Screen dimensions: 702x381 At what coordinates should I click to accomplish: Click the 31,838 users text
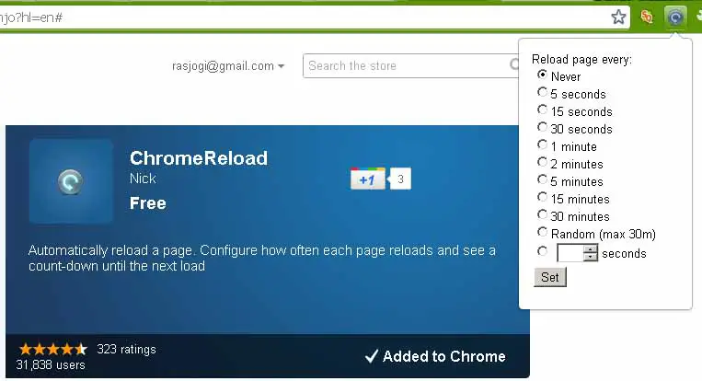point(51,364)
